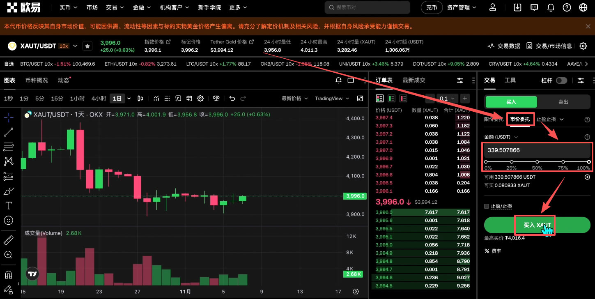Open the emoji annotation tool

pyautogui.click(x=9, y=220)
